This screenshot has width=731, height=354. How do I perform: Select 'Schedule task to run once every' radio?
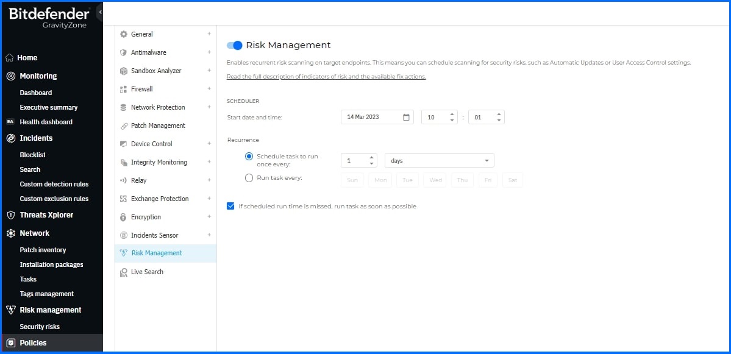249,157
